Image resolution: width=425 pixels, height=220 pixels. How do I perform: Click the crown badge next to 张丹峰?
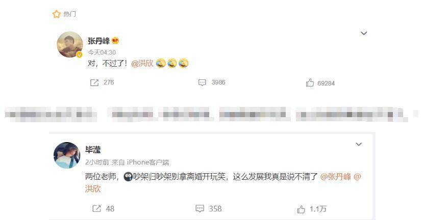coord(115,41)
